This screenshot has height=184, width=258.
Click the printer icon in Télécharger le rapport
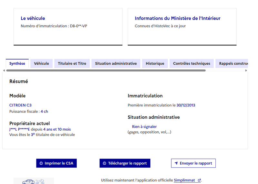click(104, 163)
